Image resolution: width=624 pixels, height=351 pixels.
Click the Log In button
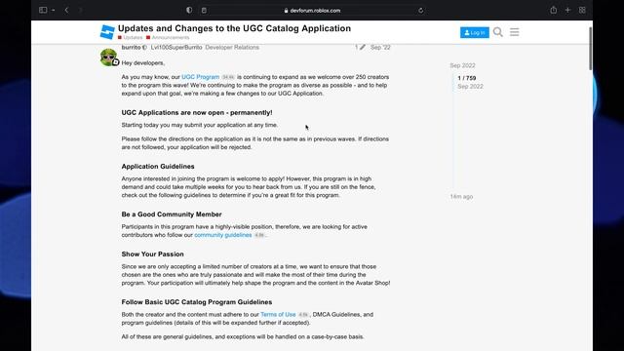pyautogui.click(x=475, y=32)
